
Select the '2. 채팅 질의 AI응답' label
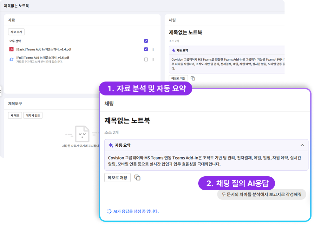point(236,183)
